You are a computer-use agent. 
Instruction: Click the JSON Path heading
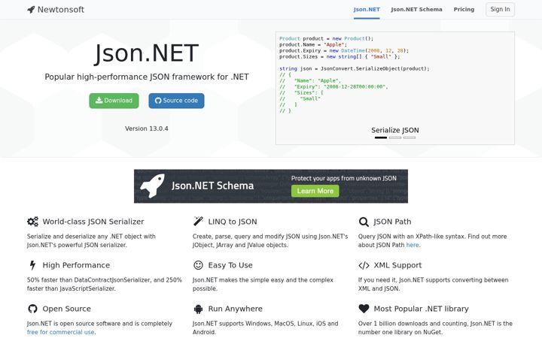coord(392,222)
